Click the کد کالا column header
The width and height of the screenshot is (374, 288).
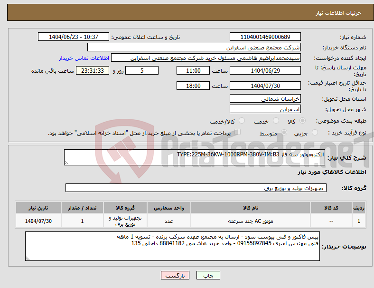[x=331, y=208]
